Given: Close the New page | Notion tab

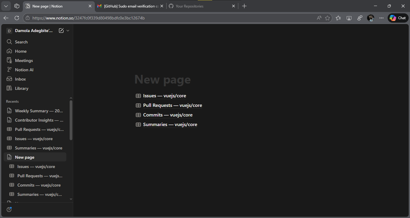Looking at the screenshot, I should [x=90, y=6].
